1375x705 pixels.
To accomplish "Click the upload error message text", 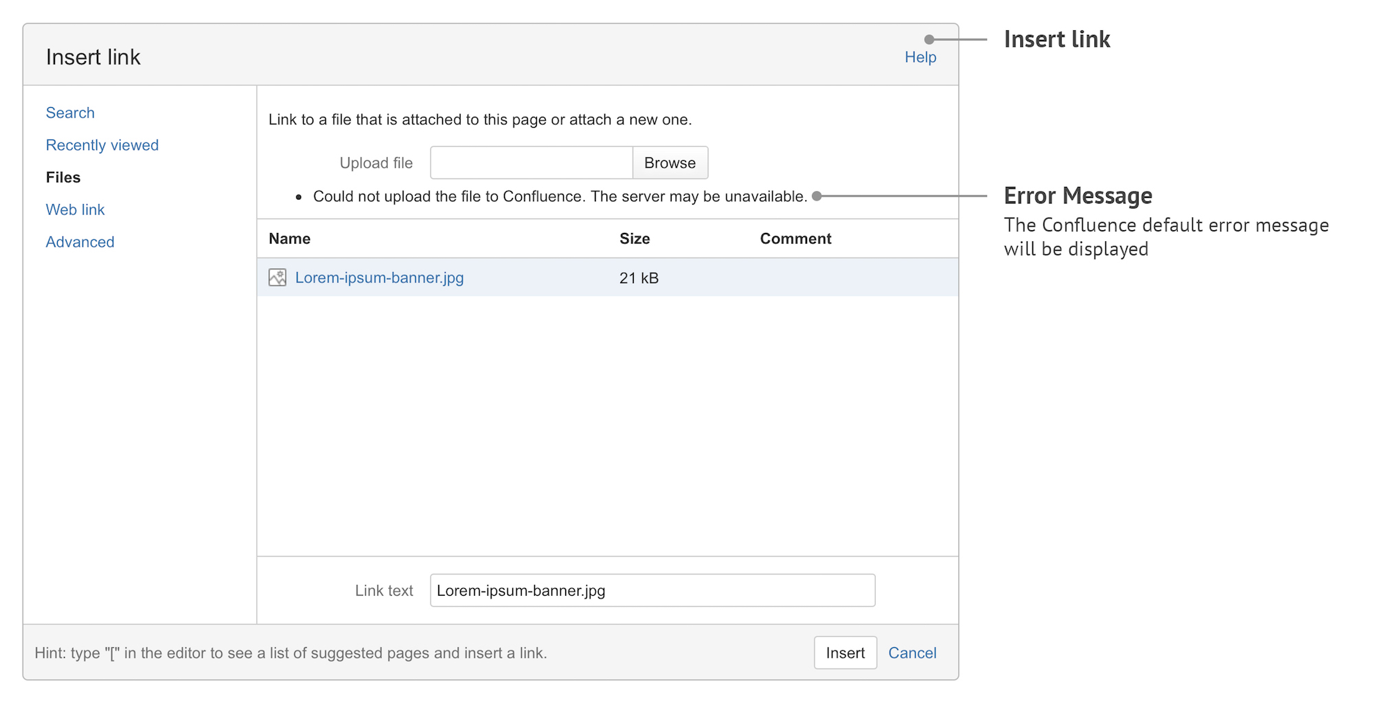I will tap(560, 197).
